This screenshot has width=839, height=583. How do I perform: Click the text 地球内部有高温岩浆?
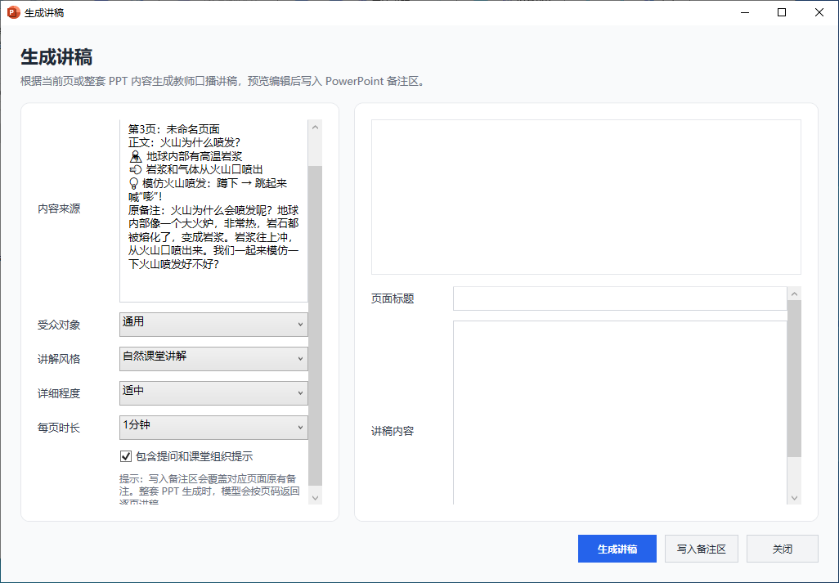coord(195,156)
